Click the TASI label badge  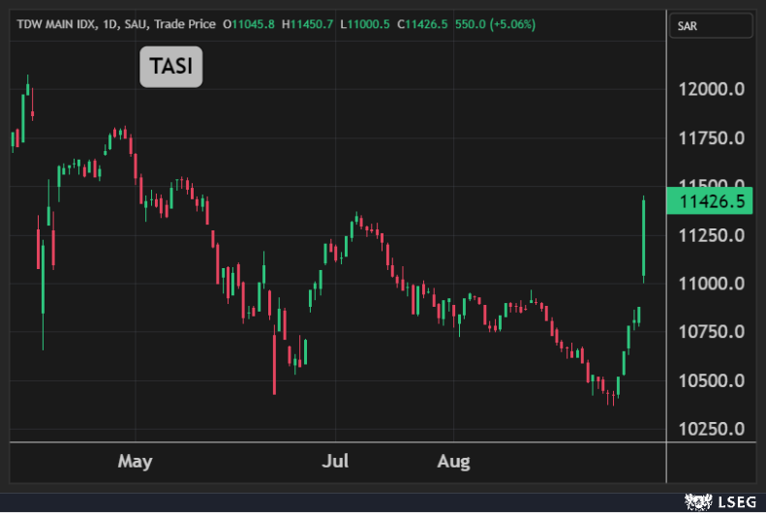click(171, 67)
